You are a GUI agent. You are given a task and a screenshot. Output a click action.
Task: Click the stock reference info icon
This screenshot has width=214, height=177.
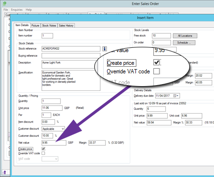click(x=105, y=49)
